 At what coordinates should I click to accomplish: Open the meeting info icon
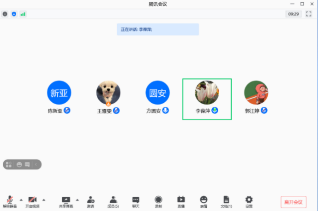click(5, 14)
